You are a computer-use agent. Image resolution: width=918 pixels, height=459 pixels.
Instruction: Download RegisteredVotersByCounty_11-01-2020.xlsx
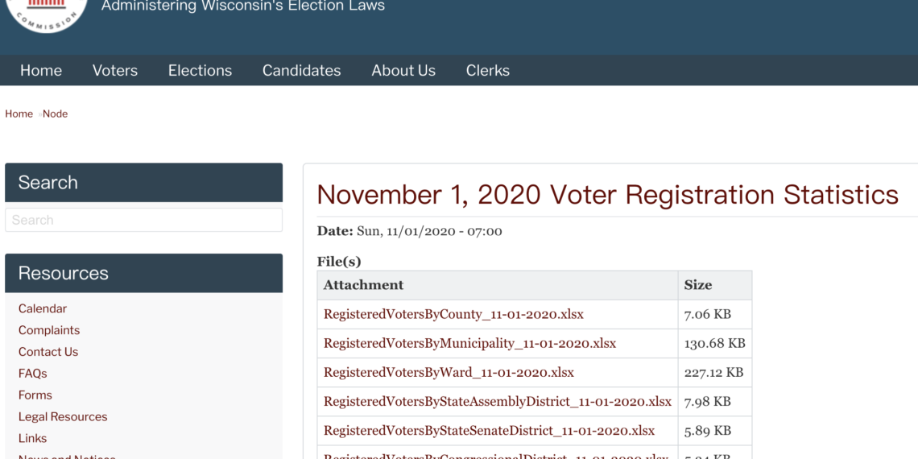[453, 314]
